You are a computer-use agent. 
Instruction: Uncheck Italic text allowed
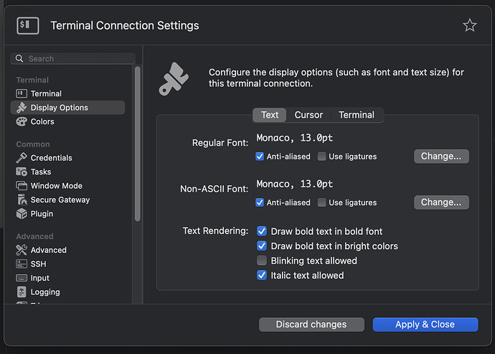(x=262, y=275)
